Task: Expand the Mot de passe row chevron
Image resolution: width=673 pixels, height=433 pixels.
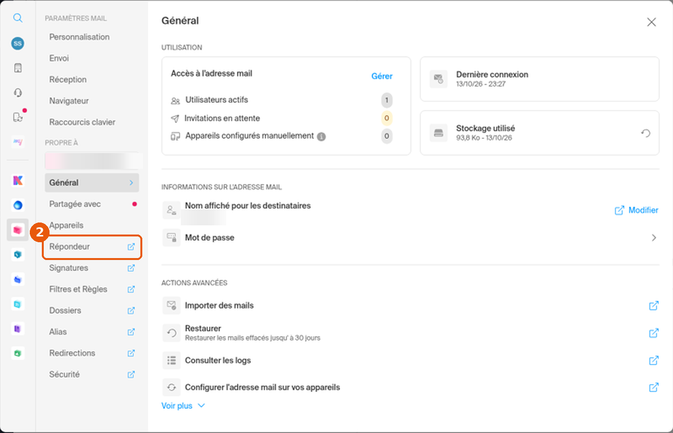Action: [x=654, y=238]
